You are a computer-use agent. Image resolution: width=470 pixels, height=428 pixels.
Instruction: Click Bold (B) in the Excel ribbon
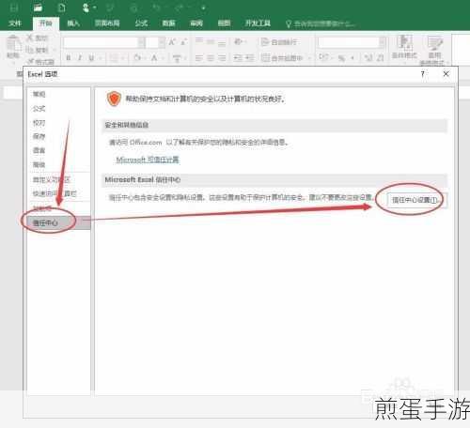(x=69, y=58)
